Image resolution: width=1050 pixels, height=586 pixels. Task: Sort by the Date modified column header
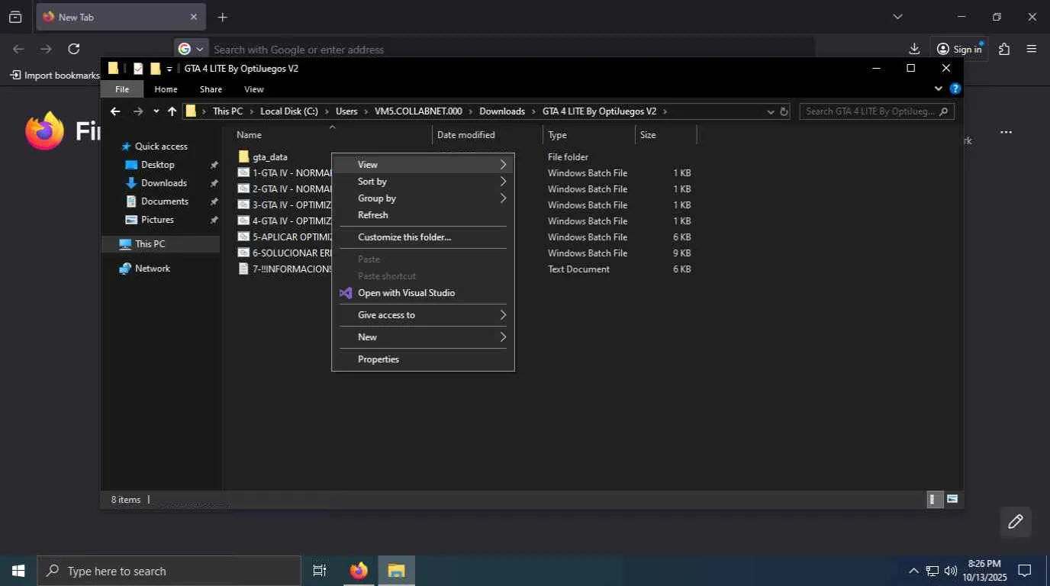pos(465,135)
